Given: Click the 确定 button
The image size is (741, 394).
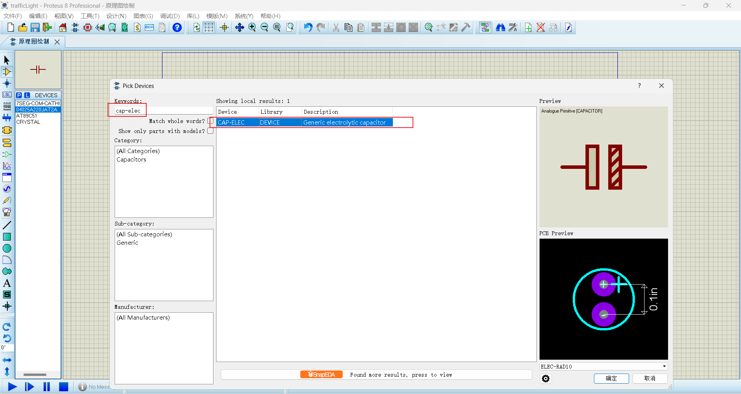Looking at the screenshot, I should (611, 379).
